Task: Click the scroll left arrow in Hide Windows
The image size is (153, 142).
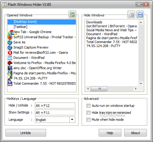Action: pyautogui.click(x=88, y=89)
